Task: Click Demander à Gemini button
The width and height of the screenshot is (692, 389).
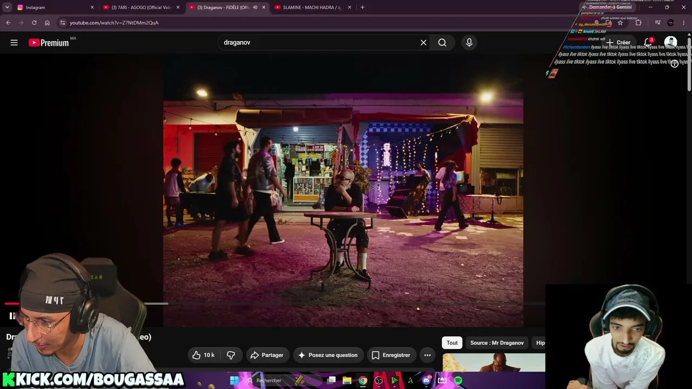Action: pyautogui.click(x=607, y=7)
